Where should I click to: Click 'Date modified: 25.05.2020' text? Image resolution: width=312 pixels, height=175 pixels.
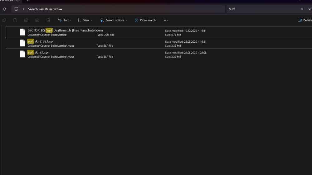point(186,42)
